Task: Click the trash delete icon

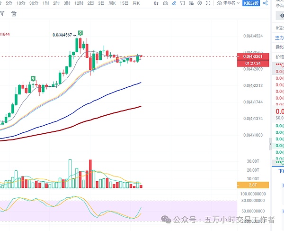Action: point(13,13)
